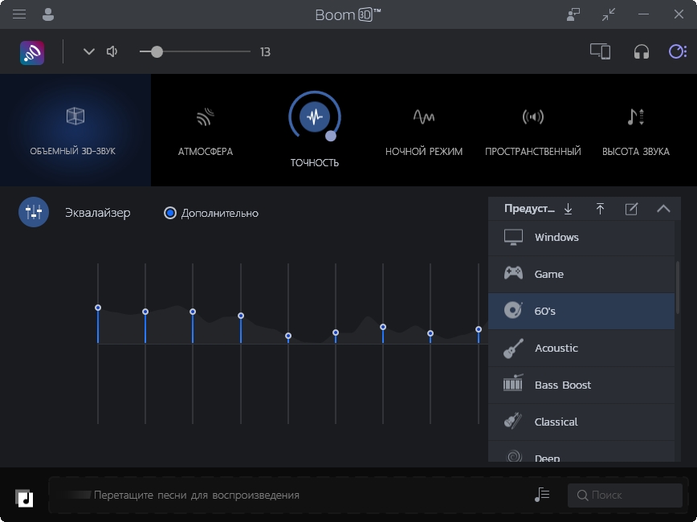Select the Дополнительно radio button
Screen dimensions: 697x522
click(x=170, y=213)
